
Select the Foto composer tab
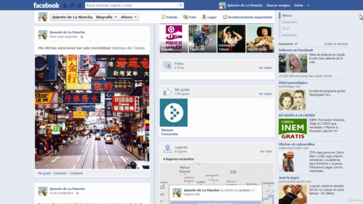[x=189, y=17]
